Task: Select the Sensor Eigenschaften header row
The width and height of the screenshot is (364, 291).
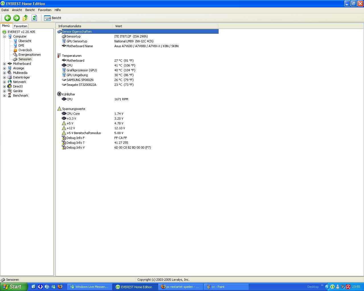Action: 138,32
